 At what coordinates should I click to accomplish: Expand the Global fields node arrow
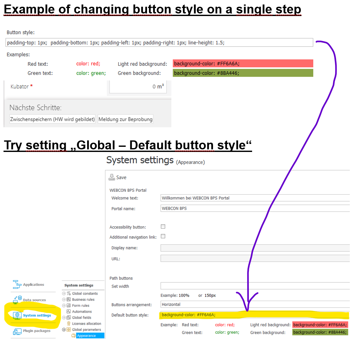(64, 318)
